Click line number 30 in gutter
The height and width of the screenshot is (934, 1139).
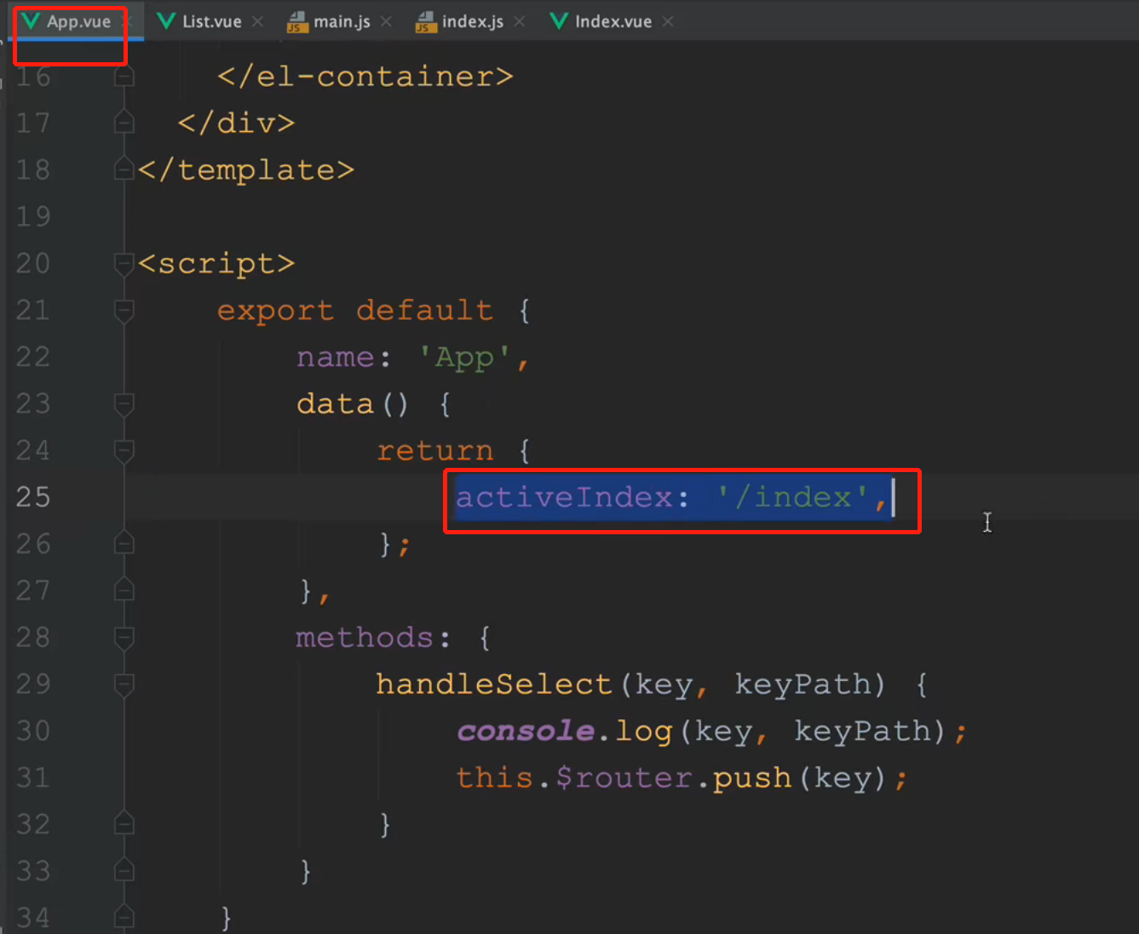click(x=33, y=731)
